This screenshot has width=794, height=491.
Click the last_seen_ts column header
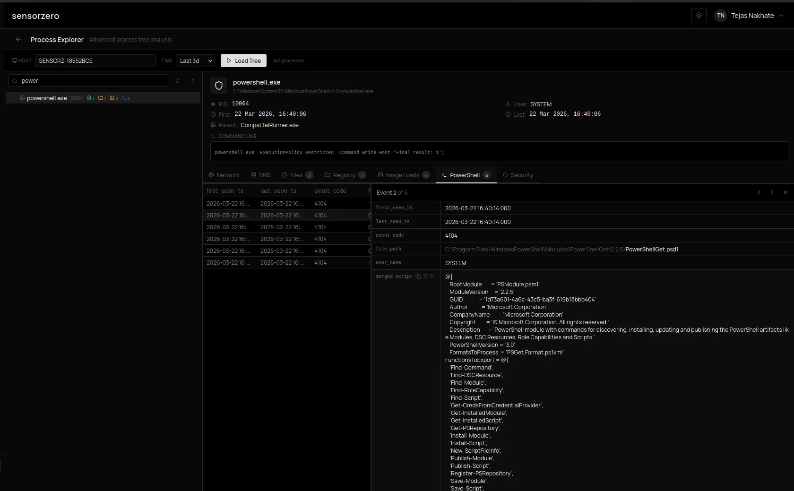(278, 190)
